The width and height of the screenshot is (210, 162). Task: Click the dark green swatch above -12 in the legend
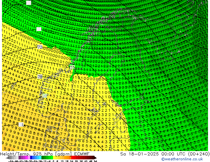(43, 158)
